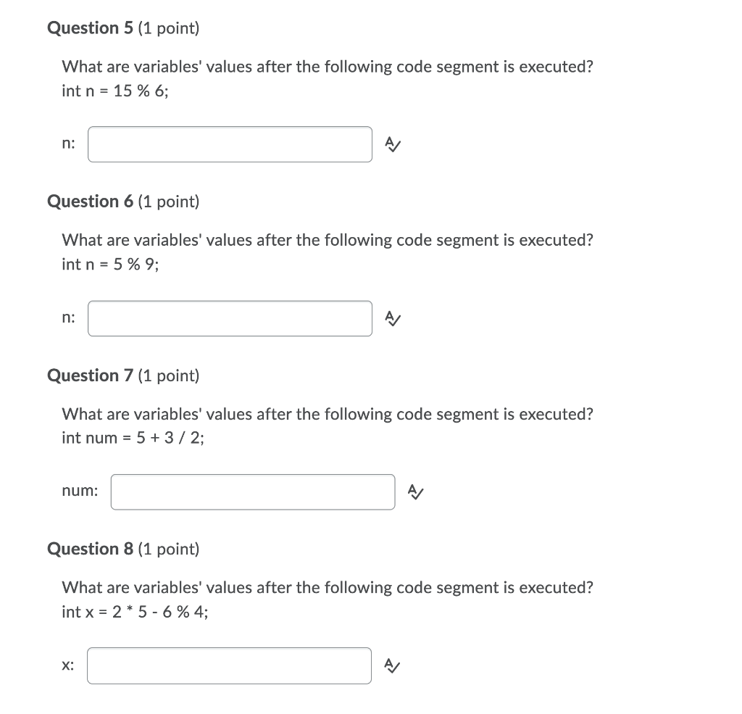Click the x: label in Question 8
Viewport: 742px width, 714px height.
pyautogui.click(x=67, y=665)
